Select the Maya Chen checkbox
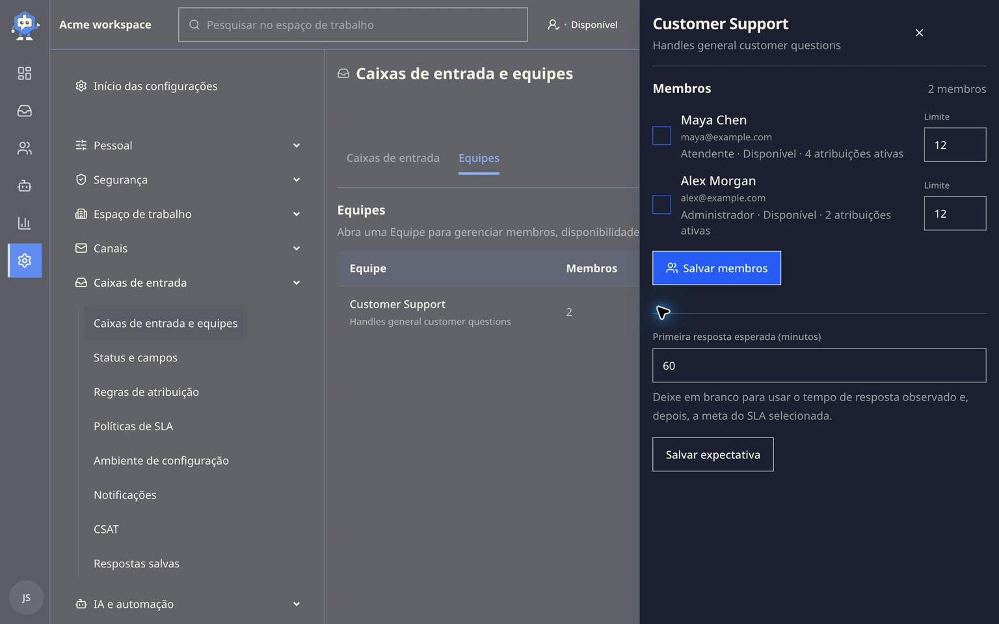999x624 pixels. (661, 136)
